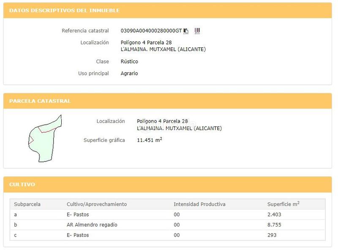Click the Polígono 4 Parcela 28 text under Parcela Catastral

[x=162, y=121]
